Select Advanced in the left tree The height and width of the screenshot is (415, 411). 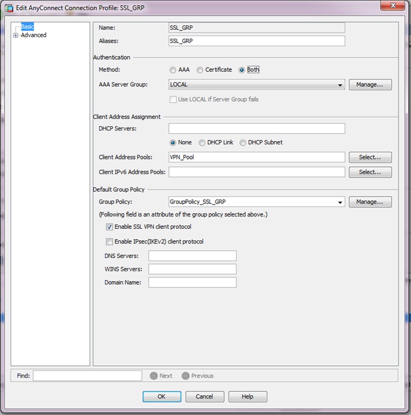point(34,35)
